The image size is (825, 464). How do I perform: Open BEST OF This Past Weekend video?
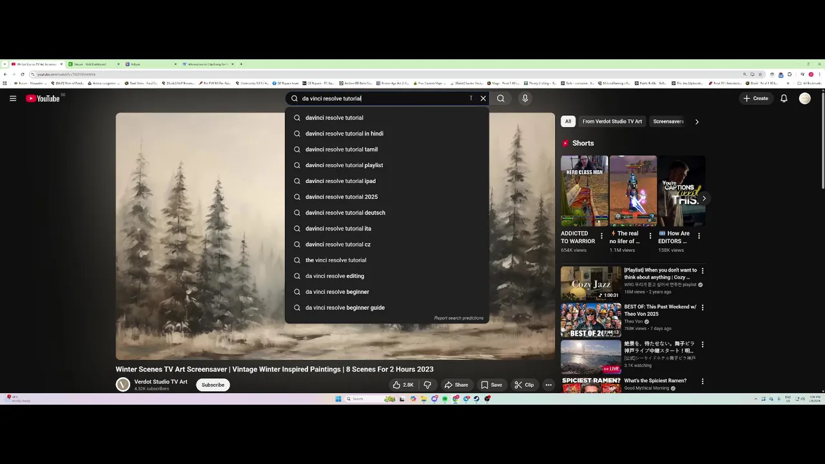coord(591,320)
